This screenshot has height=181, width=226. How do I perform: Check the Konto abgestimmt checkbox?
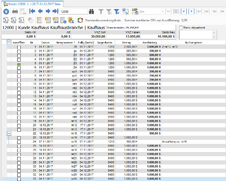pos(181,28)
